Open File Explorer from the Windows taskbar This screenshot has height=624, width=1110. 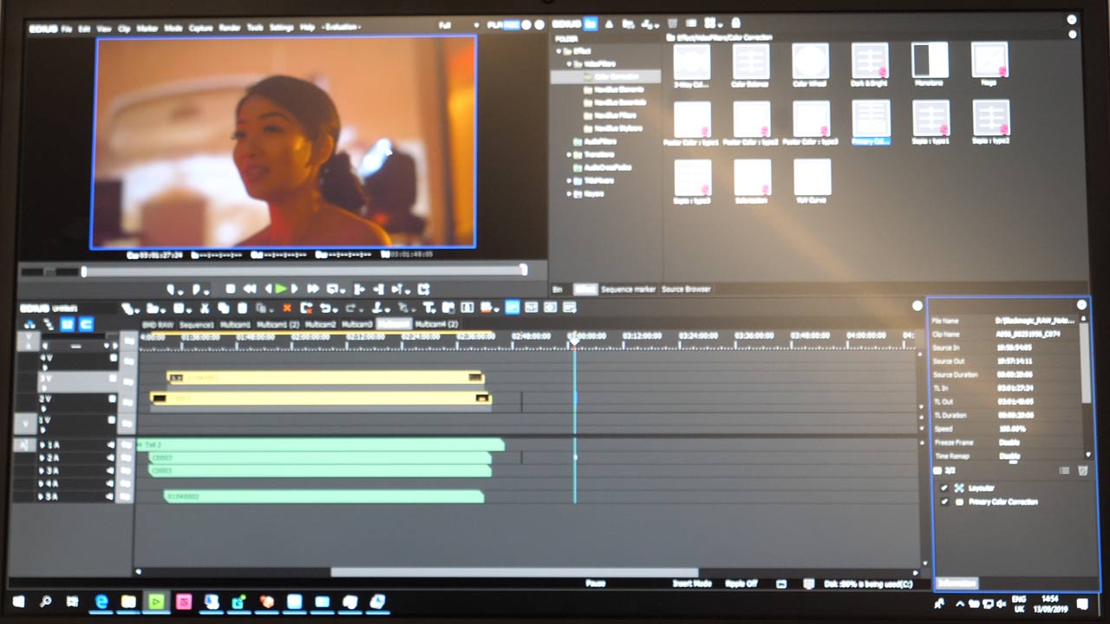(x=128, y=601)
